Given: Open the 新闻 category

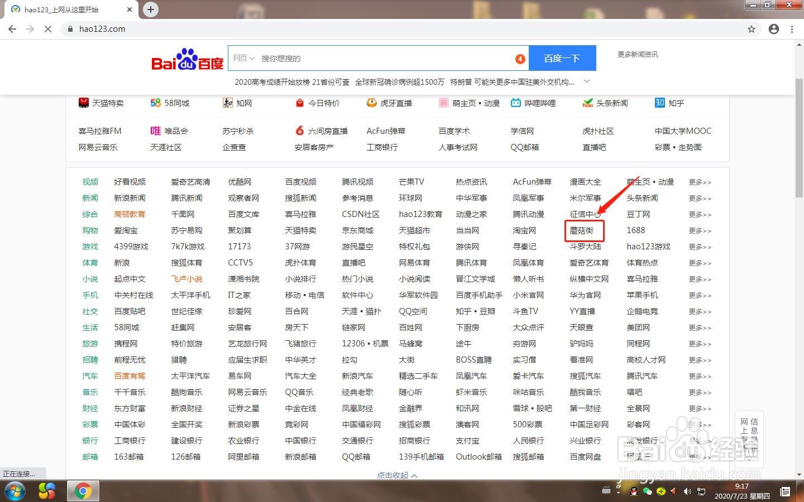Looking at the screenshot, I should [x=90, y=198].
